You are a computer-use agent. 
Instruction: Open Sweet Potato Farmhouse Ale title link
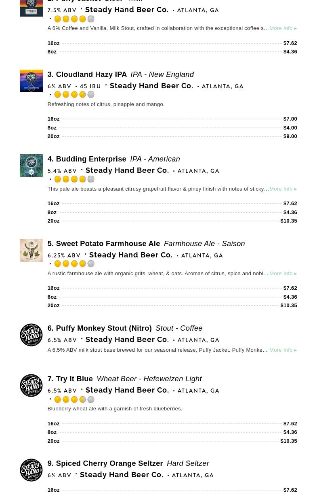point(108,244)
